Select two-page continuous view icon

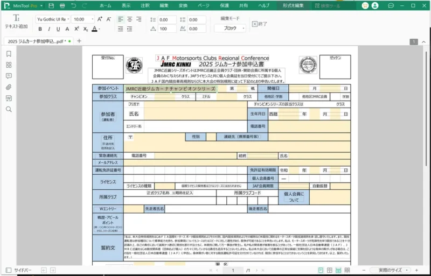(347, 270)
